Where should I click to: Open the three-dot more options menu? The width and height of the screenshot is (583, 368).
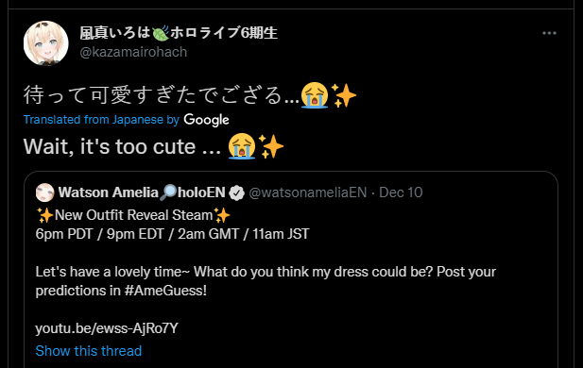549,33
